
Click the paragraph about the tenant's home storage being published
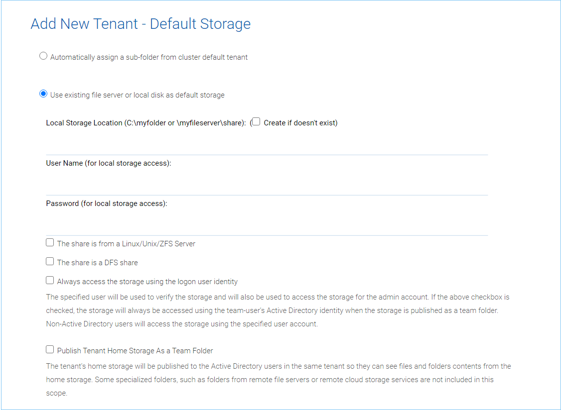pyautogui.click(x=279, y=380)
